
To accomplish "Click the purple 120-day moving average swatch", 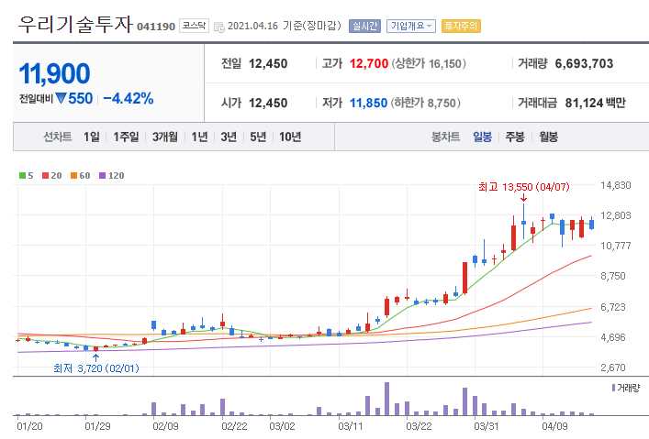I will (x=102, y=176).
